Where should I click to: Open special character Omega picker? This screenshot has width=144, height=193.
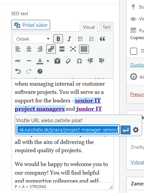tap(79, 61)
